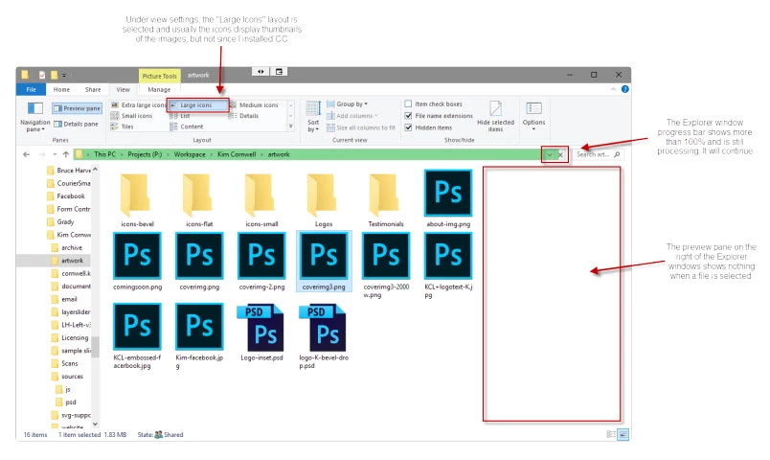Select the coverimg-2.png file
Image resolution: width=770 pixels, height=460 pixels.
(x=261, y=262)
